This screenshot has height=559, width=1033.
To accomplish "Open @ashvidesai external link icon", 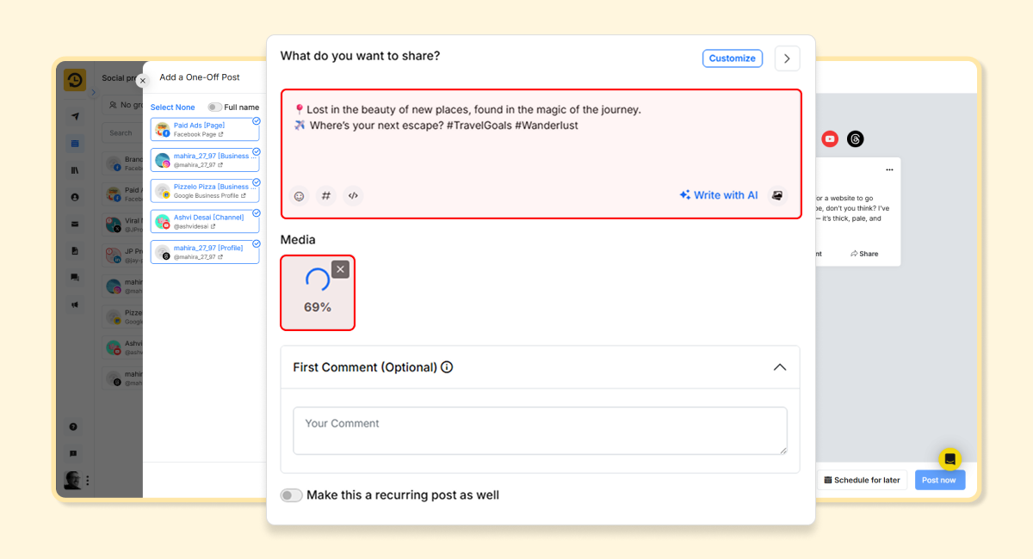I will [x=213, y=226].
